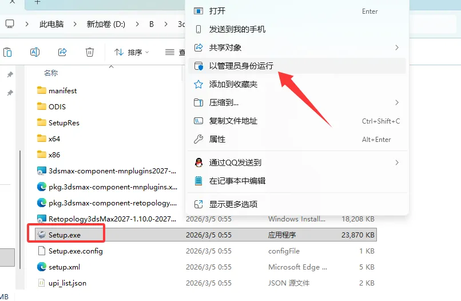The width and height of the screenshot is (461, 301).
Task: Click the ODIS folder icon
Action: click(41, 106)
